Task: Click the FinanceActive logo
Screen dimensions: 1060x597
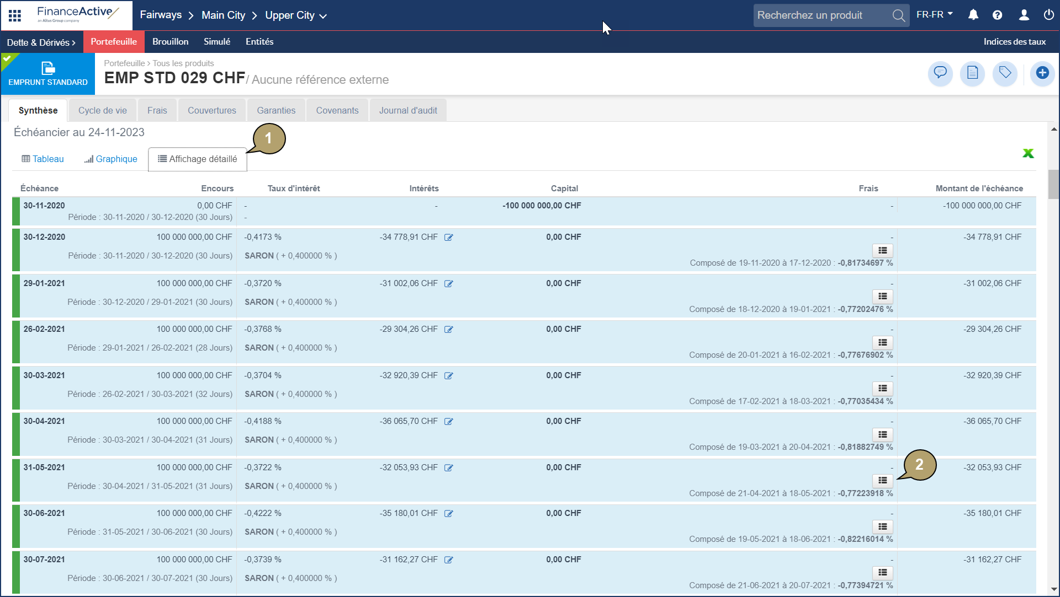Action: [x=77, y=15]
